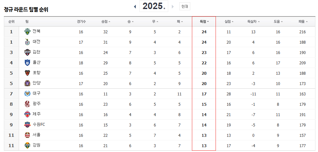
Task: Go to previous season with left arrow
Action: coord(135,6)
